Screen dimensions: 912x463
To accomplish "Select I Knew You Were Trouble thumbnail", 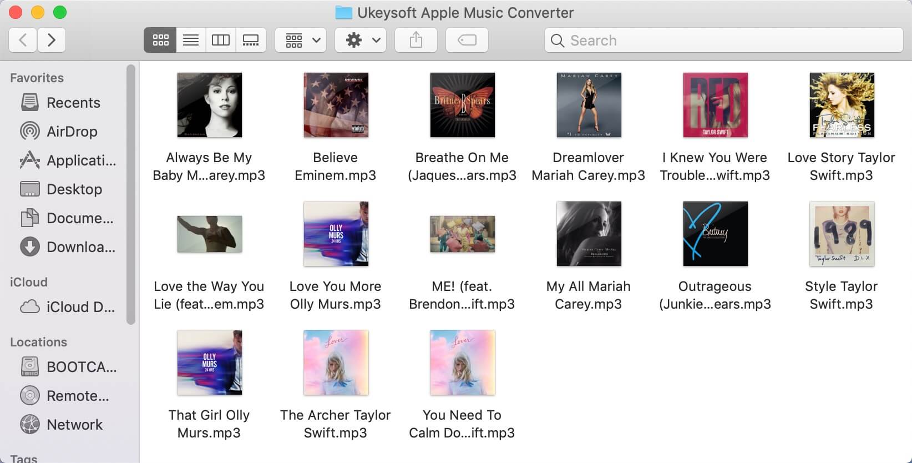I will (716, 105).
